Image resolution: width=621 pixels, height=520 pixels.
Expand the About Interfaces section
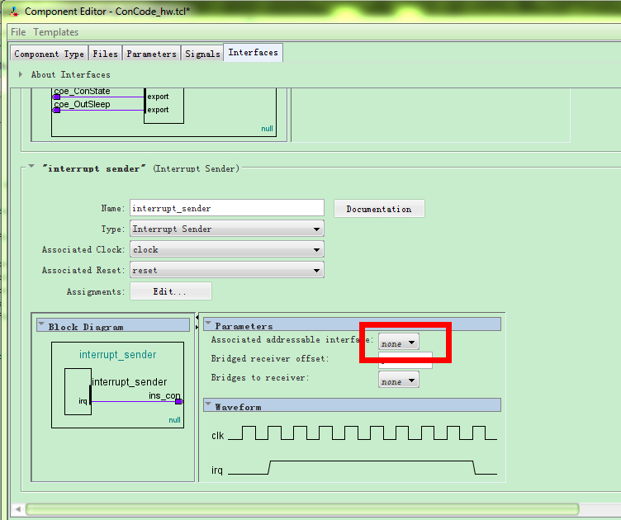coord(21,74)
